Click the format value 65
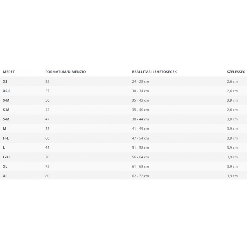This screenshot has height=247, width=247. 47,148
